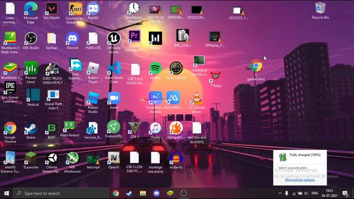Select the Discord desktop icon
The height and width of the screenshot is (199, 354).
(72, 38)
